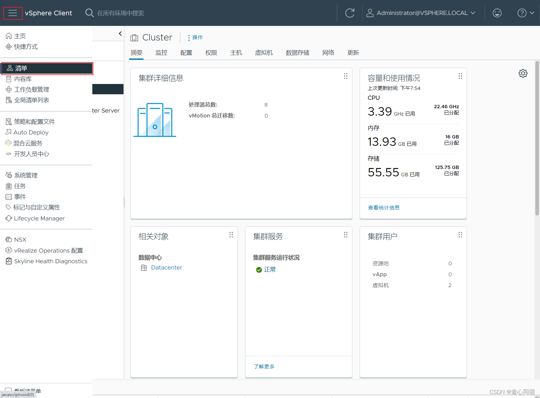Open 容量和使用情况 card options dots
This screenshot has height=398, width=540.
click(x=460, y=76)
